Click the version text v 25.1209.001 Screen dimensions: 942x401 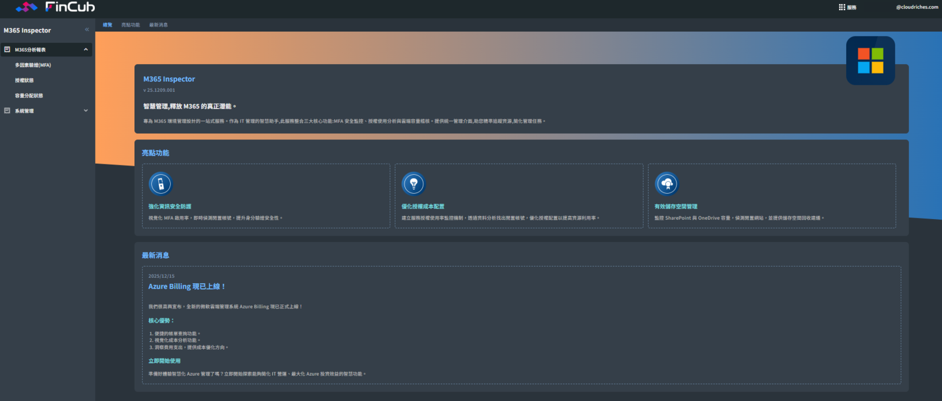[x=159, y=90]
